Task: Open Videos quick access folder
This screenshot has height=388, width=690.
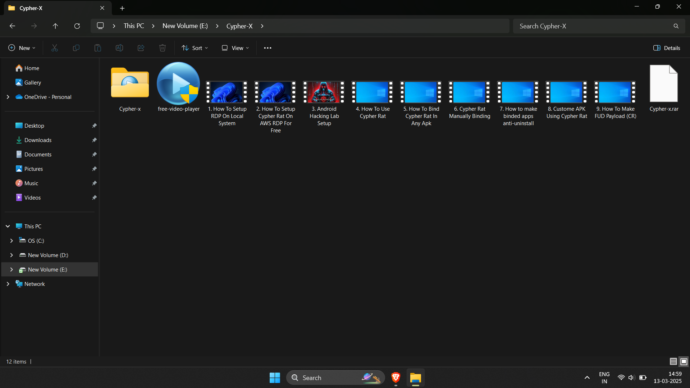Action: coord(50,197)
